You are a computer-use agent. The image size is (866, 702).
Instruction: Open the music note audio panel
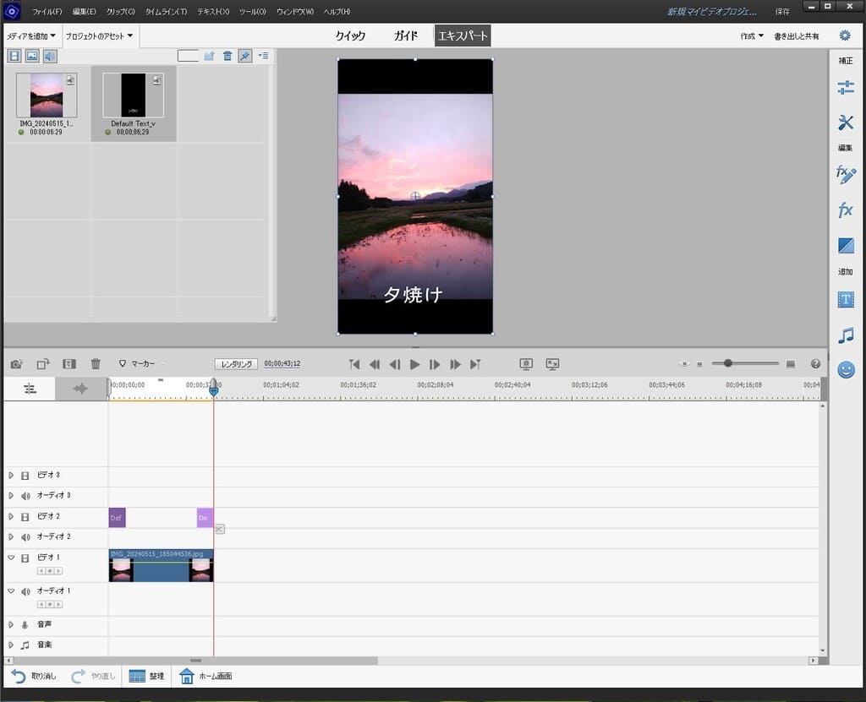coord(845,335)
